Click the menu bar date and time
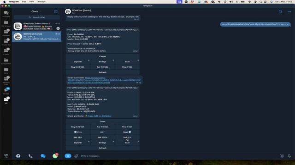Screen dimensions: 295x165 (283, 2)
